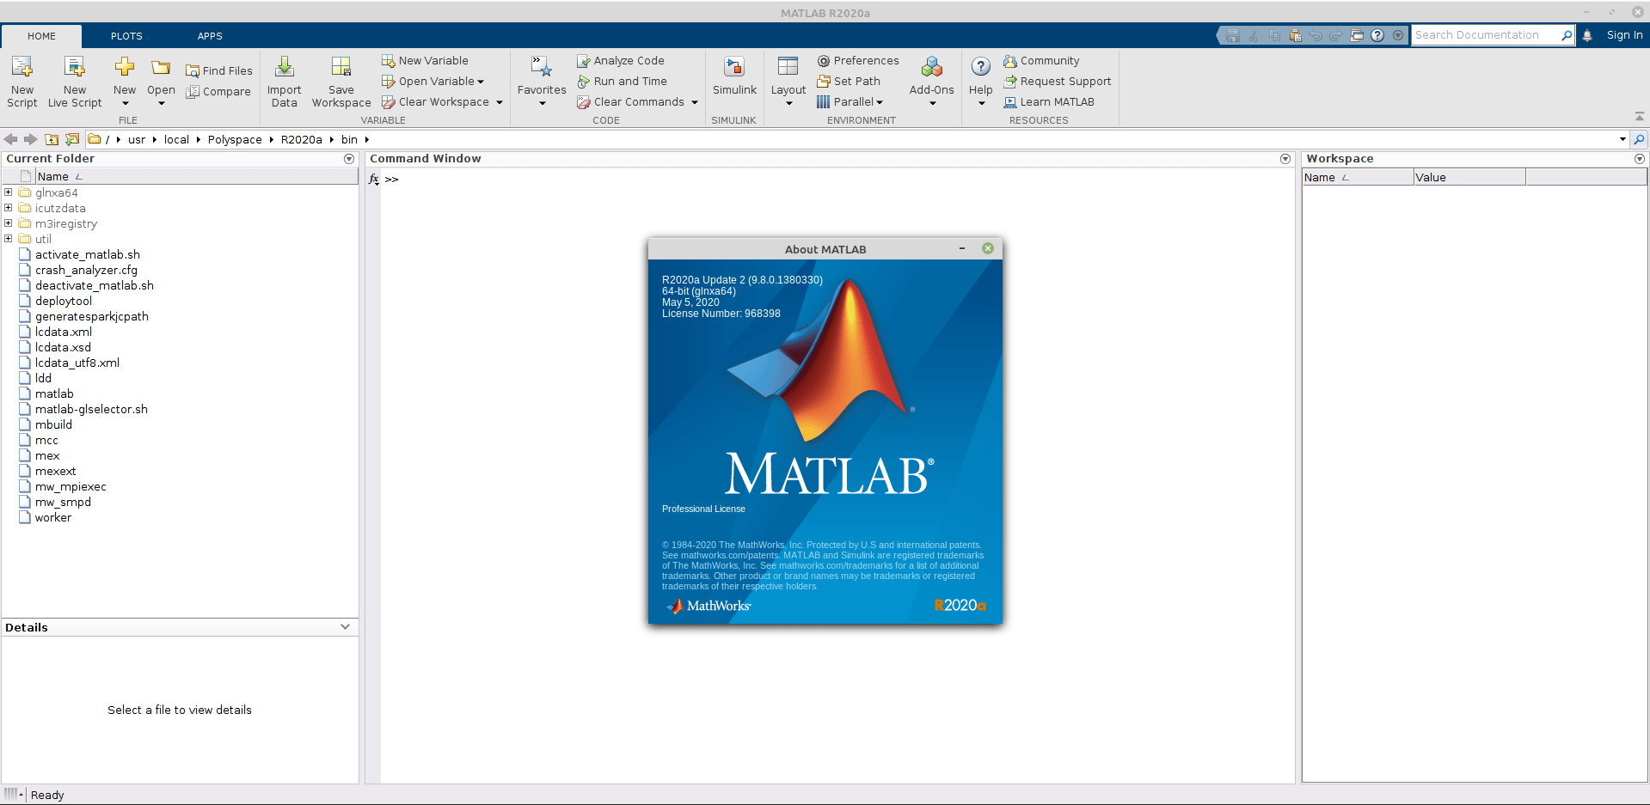Click the Search Documentation field
The height and width of the screenshot is (805, 1650).
click(x=1486, y=35)
